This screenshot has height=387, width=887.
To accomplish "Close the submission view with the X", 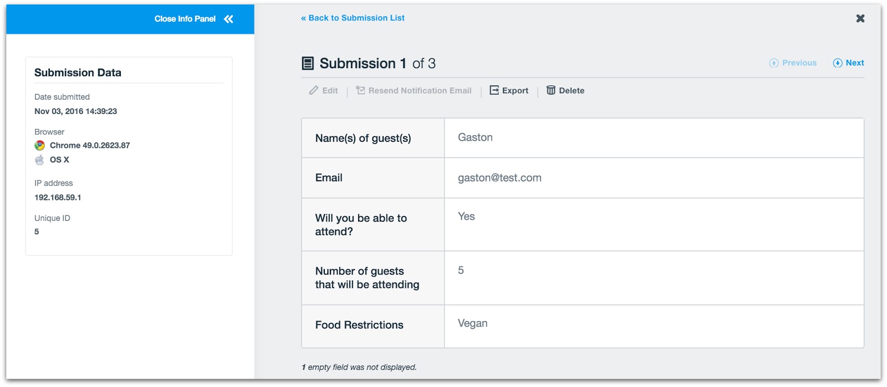I will click(860, 19).
